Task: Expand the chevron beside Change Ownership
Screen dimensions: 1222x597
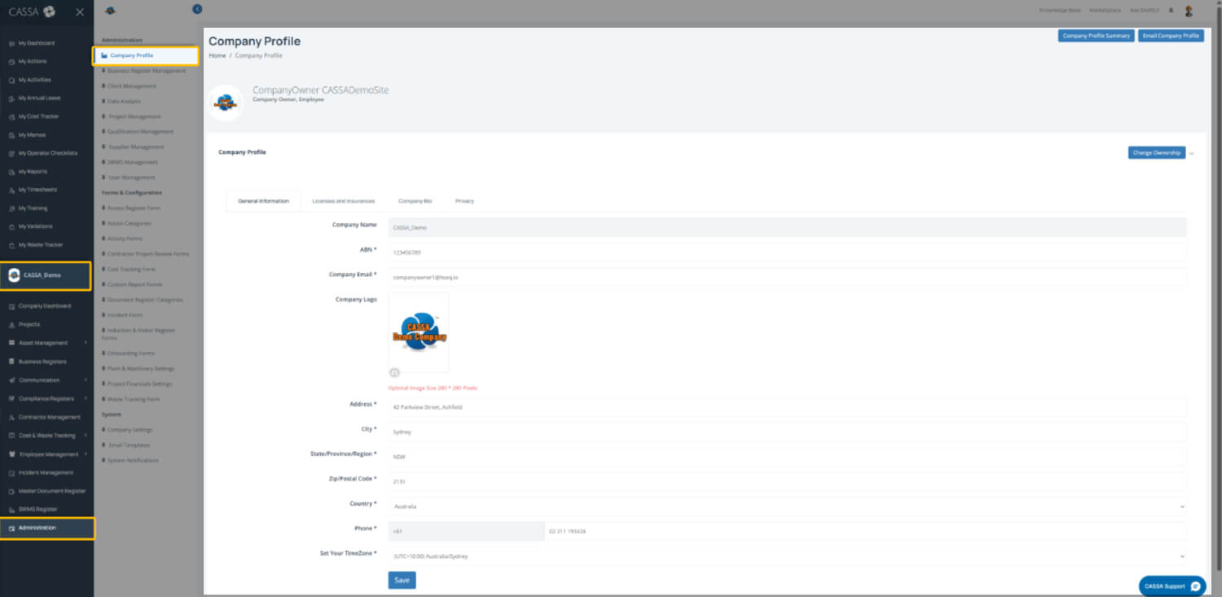Action: [x=1192, y=153]
